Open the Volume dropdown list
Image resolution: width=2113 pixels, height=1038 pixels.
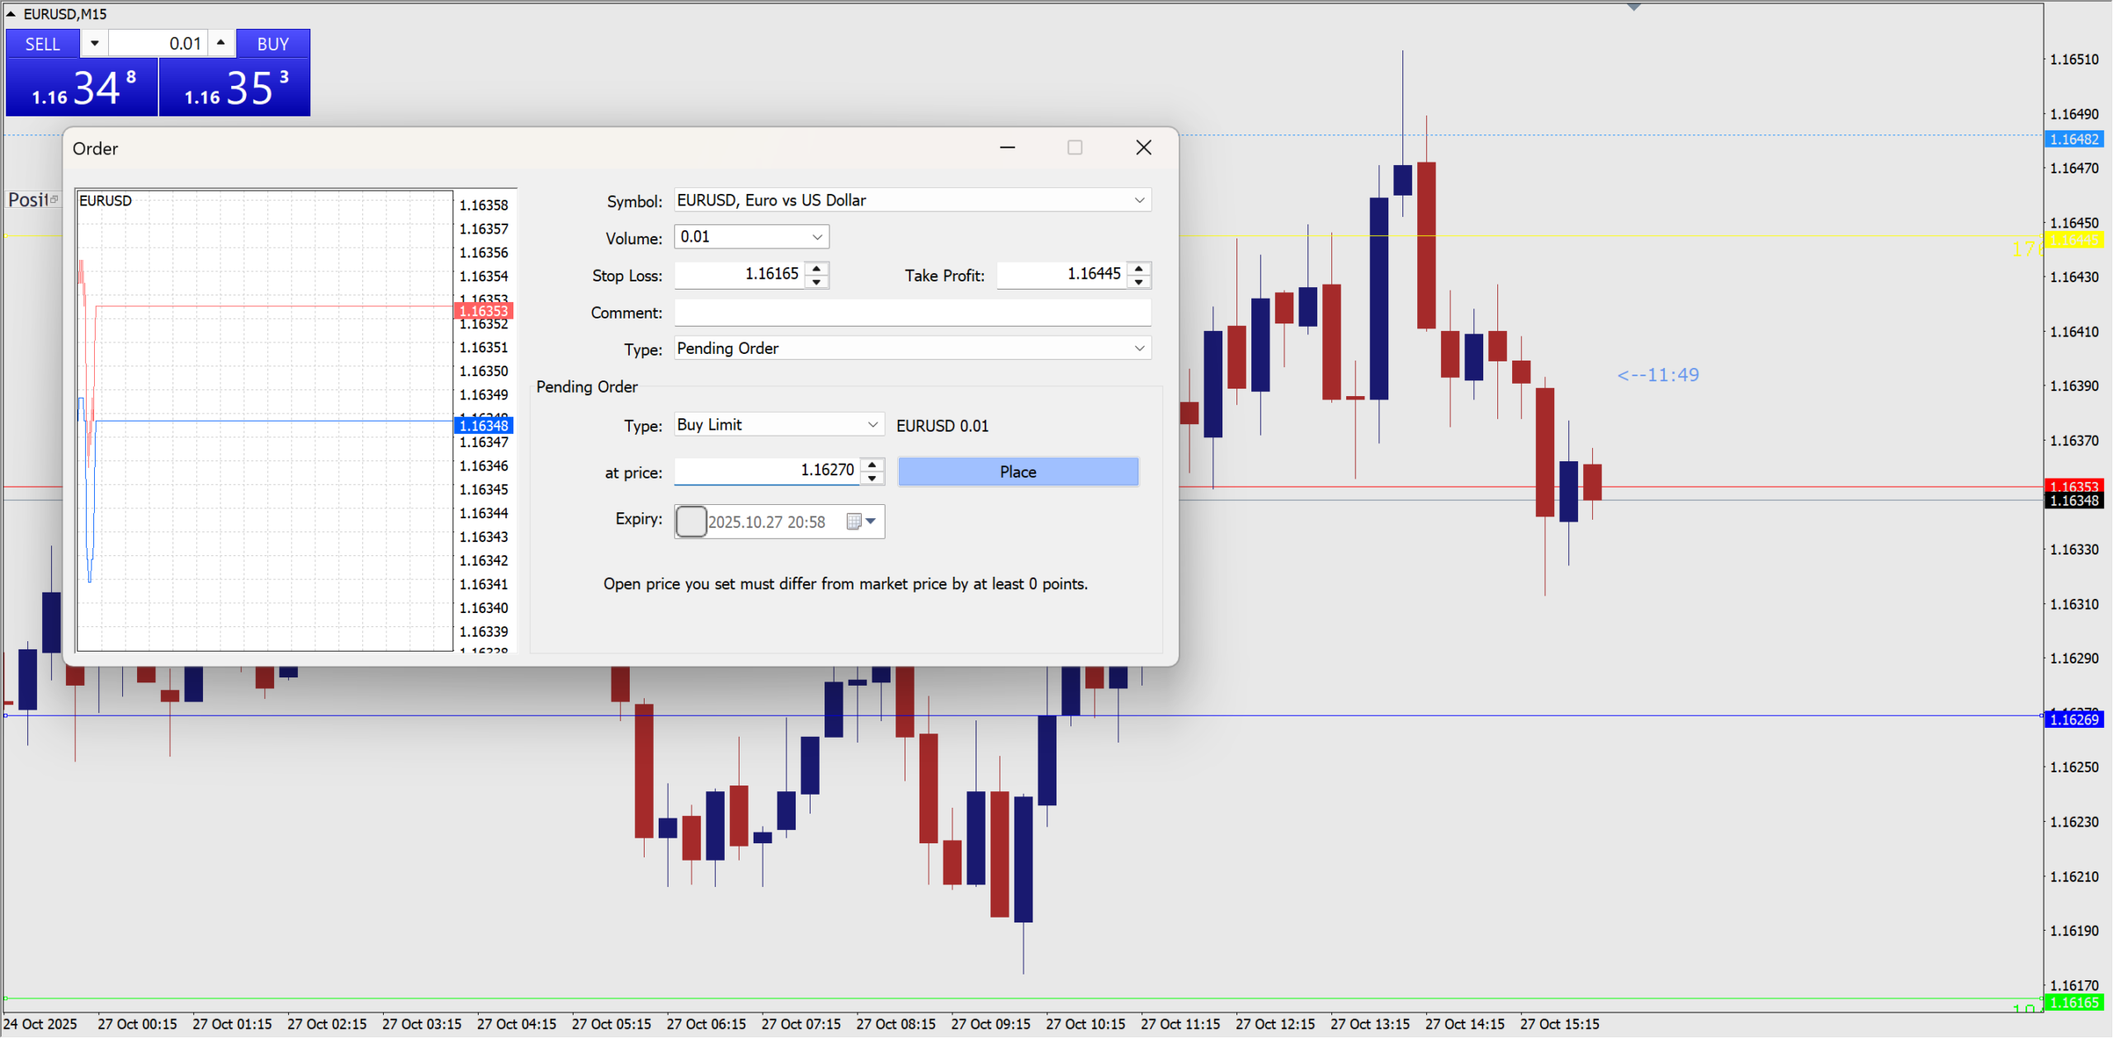point(817,238)
